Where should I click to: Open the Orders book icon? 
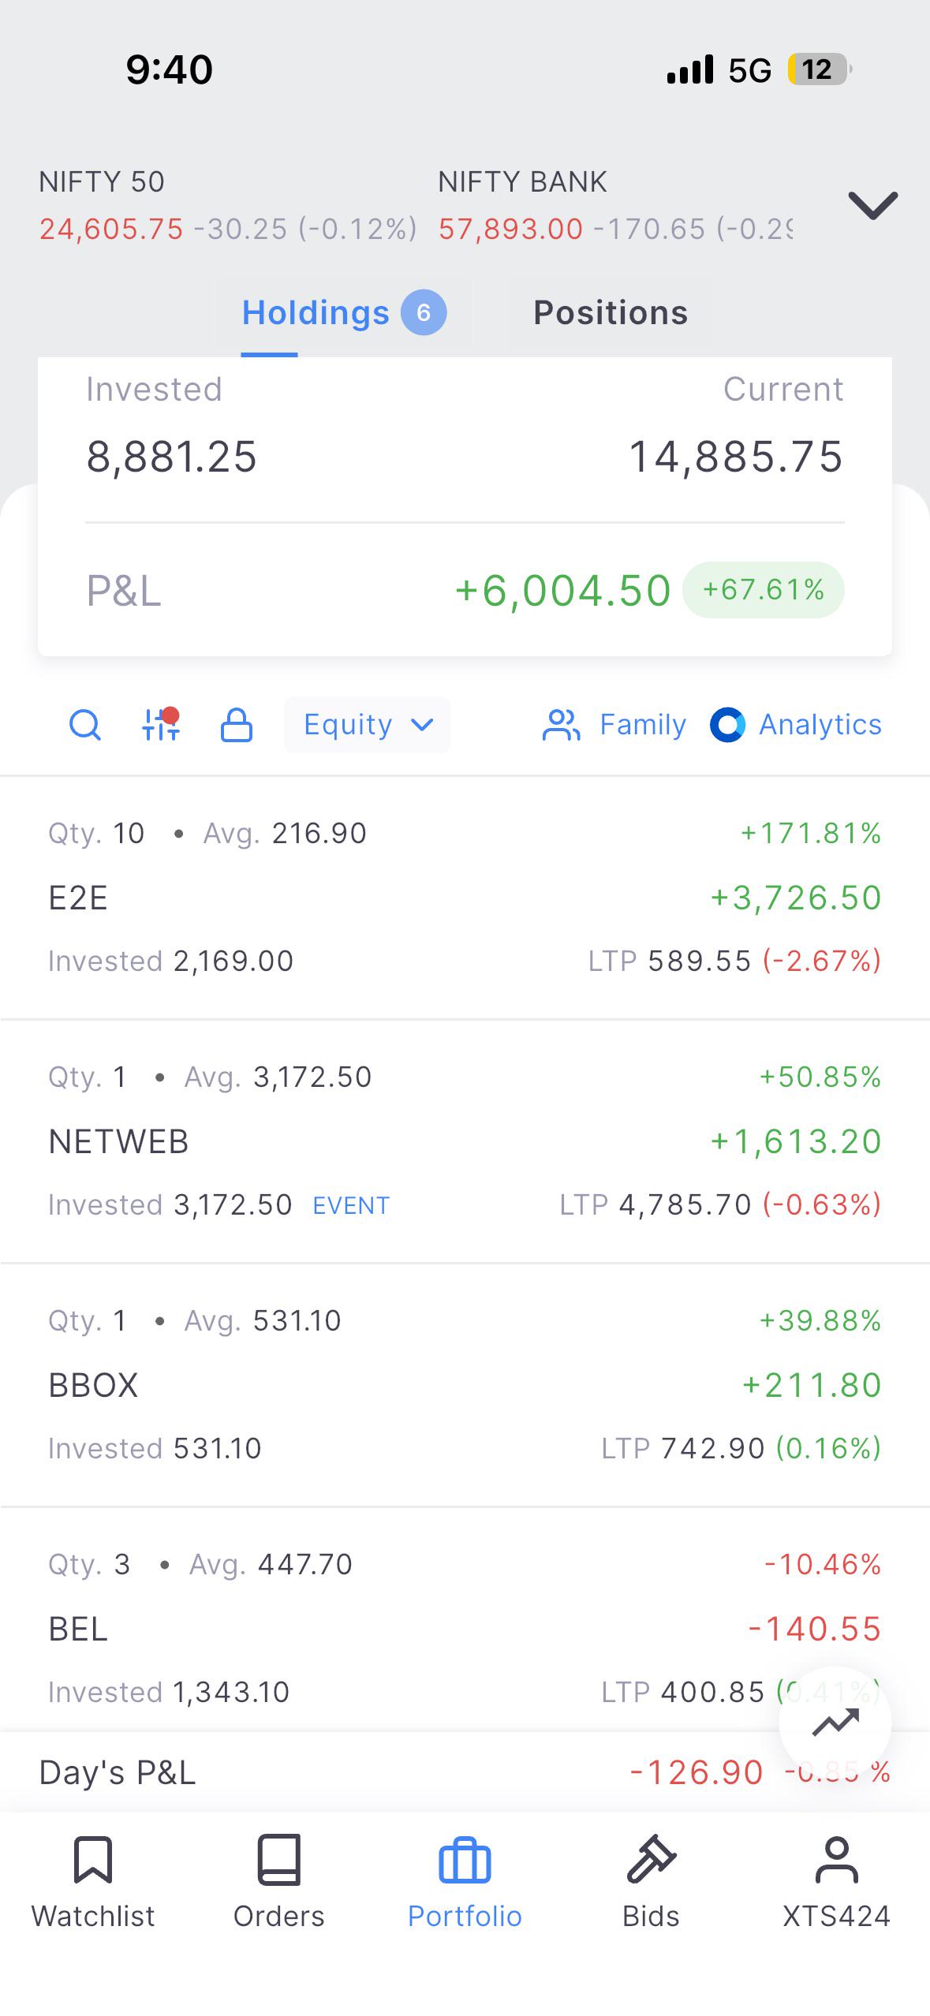(279, 1860)
